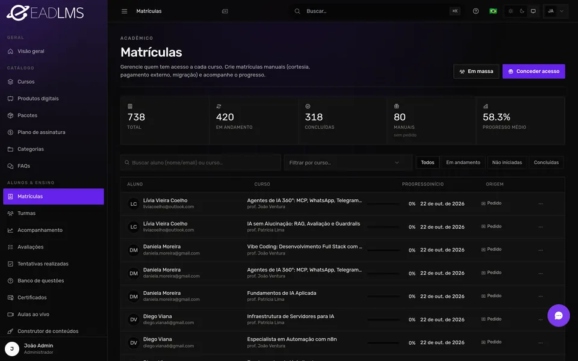Open row menu for Especialista em Automação enrollment
Image resolution: width=578 pixels, height=361 pixels.
pyautogui.click(x=541, y=342)
